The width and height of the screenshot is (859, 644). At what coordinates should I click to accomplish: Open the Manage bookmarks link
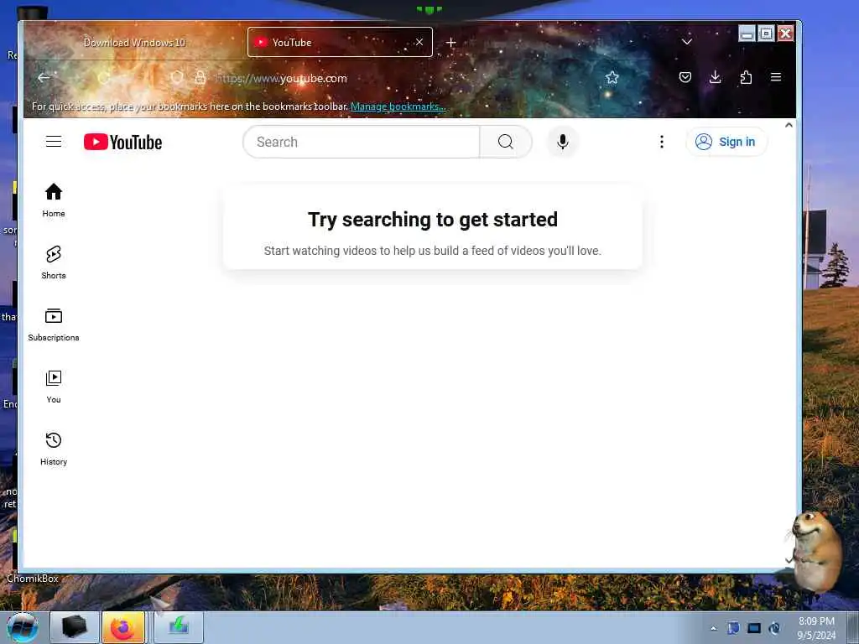[x=398, y=106]
